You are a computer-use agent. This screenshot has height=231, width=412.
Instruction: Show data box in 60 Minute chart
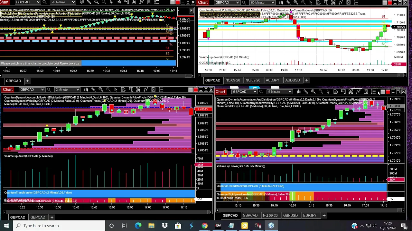coord(318,3)
